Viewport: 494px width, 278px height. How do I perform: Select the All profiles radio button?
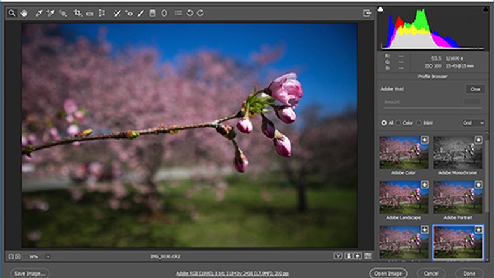pos(384,123)
